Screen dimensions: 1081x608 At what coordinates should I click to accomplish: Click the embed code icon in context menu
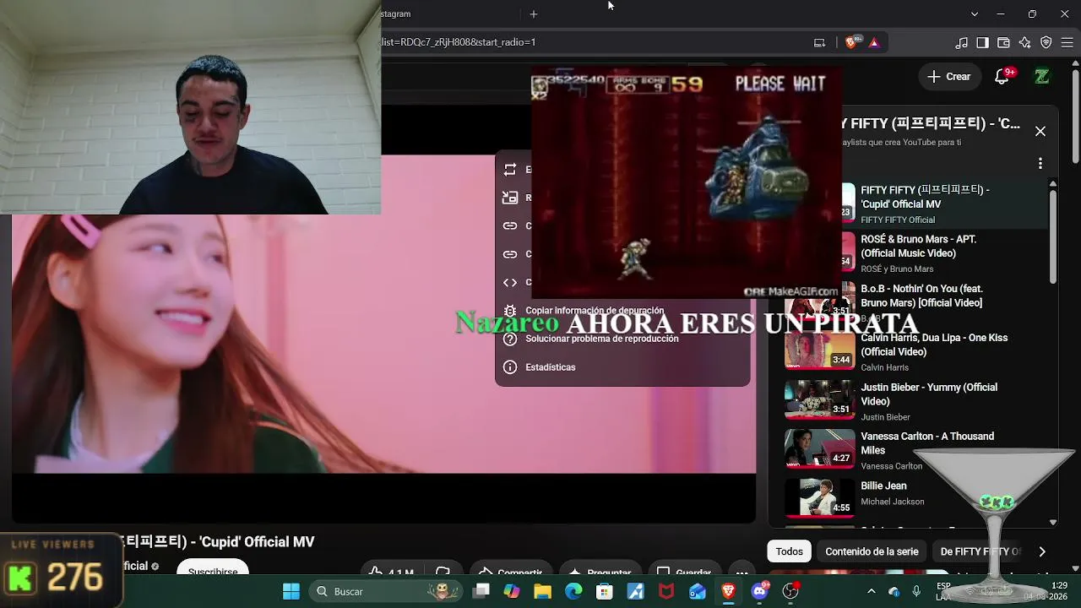pos(510,282)
